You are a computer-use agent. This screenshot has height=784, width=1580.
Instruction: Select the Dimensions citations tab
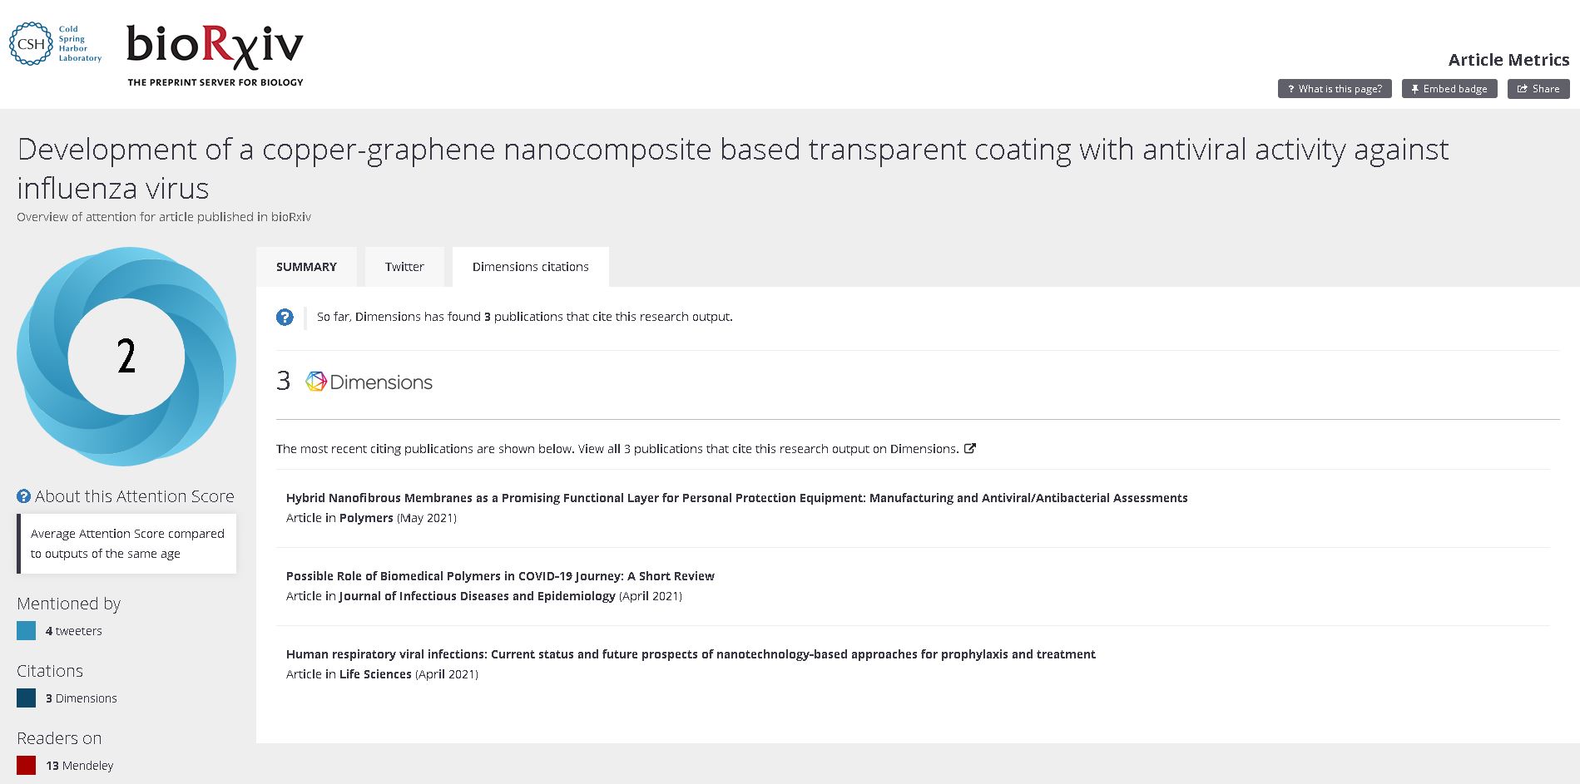pyautogui.click(x=531, y=267)
